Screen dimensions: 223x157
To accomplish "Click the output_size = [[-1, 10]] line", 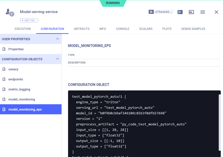I will pos(100,141).
